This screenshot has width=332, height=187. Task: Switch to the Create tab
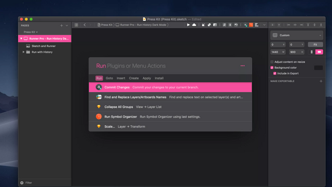coord(134,78)
